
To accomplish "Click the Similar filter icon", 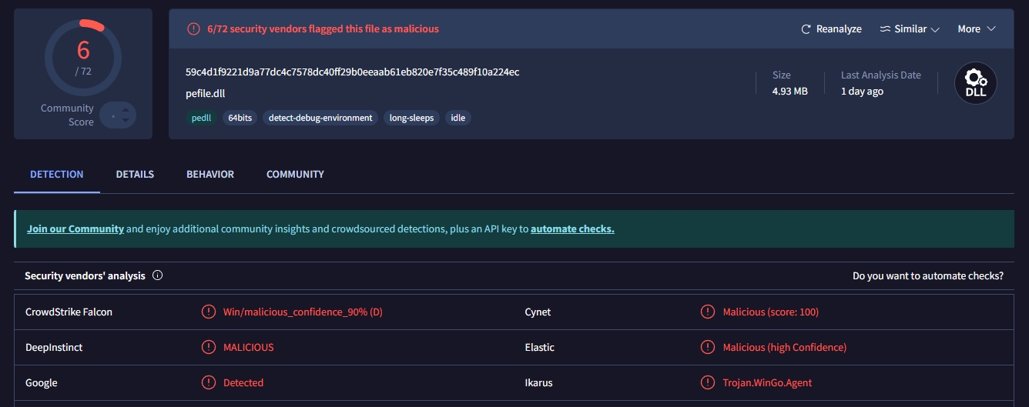I will pos(885,29).
